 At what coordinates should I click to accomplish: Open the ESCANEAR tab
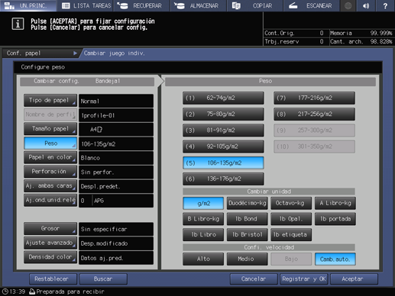pos(311,5)
